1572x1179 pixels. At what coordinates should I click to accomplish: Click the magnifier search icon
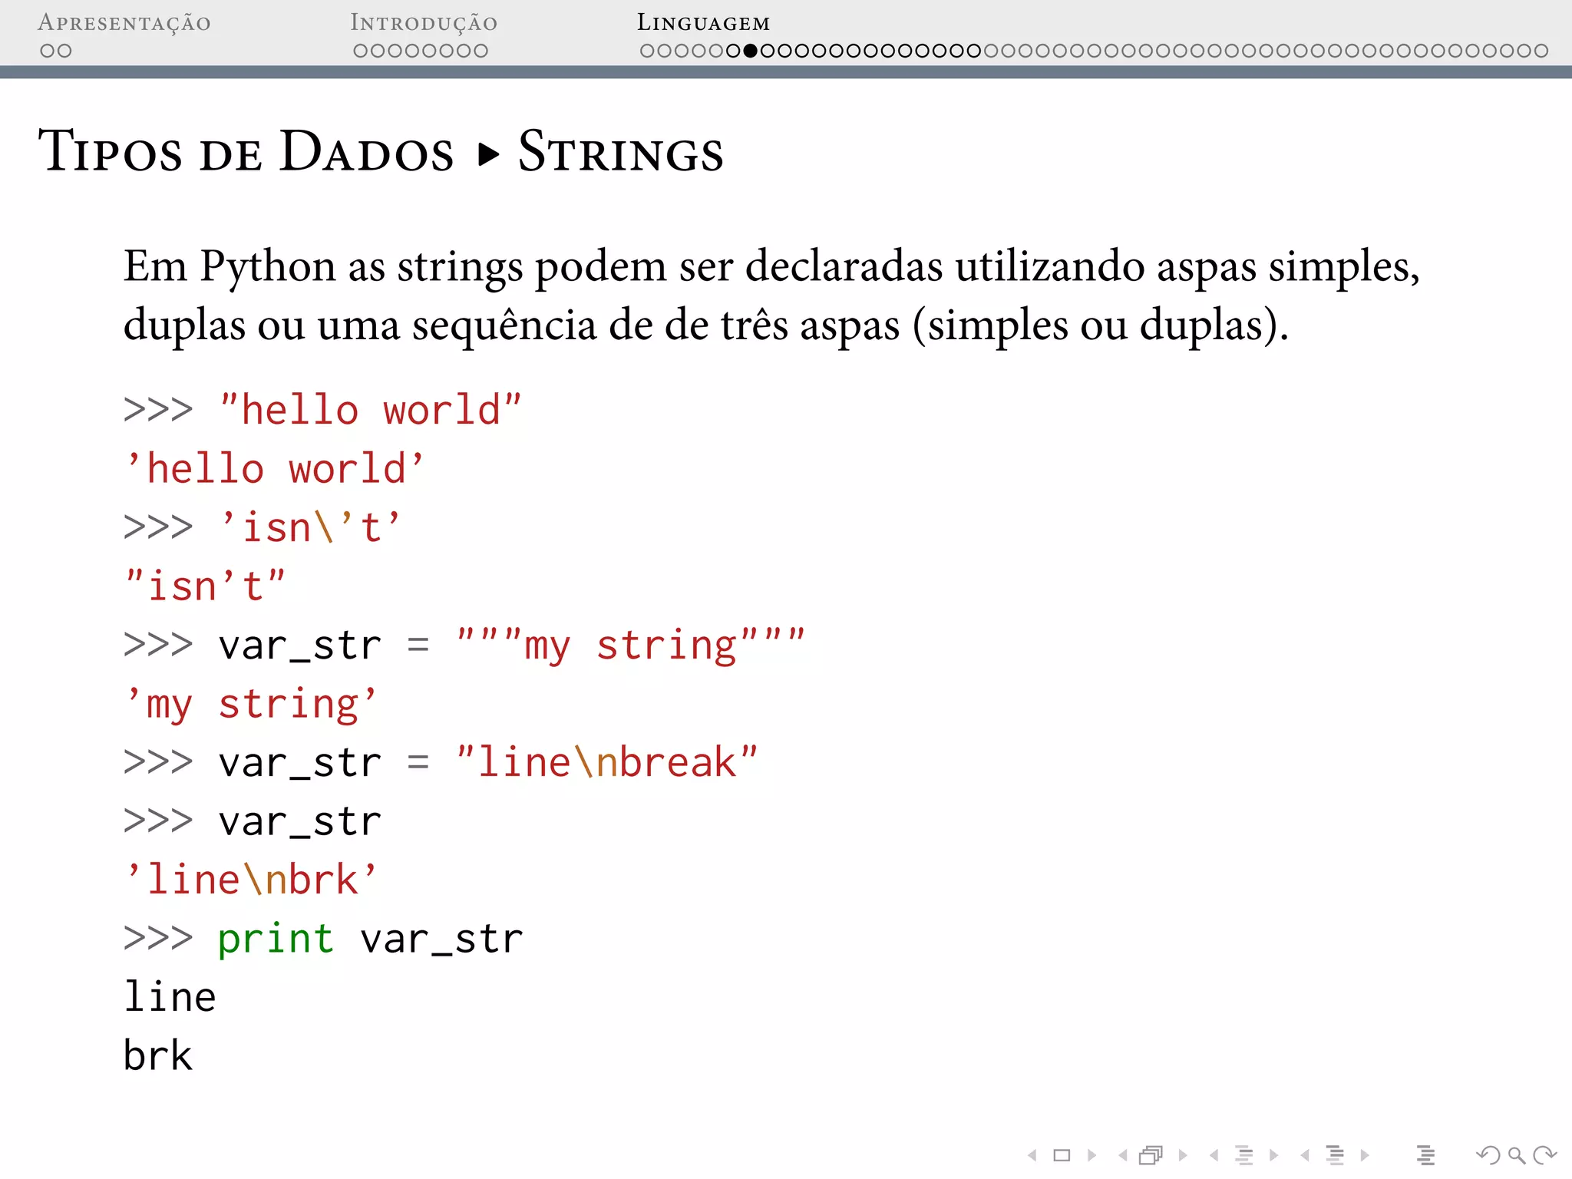coord(1517,1154)
